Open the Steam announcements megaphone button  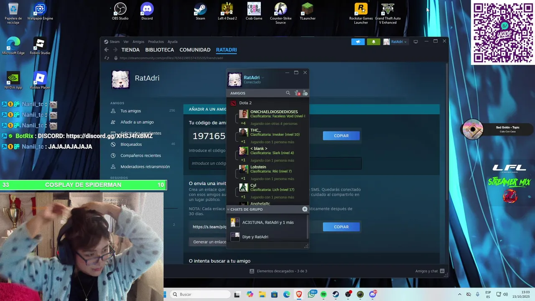click(358, 41)
